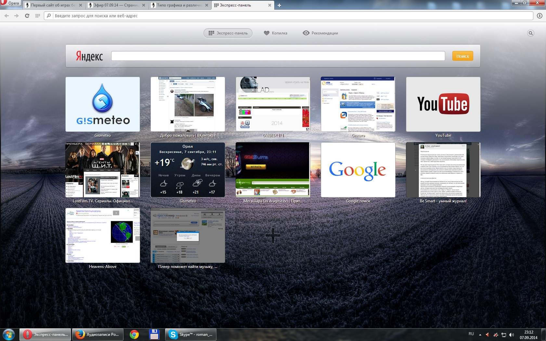Screen dimensions: 546x341
Task: Open the Speed Dial grid icon in toolbar
Action: click(37, 16)
